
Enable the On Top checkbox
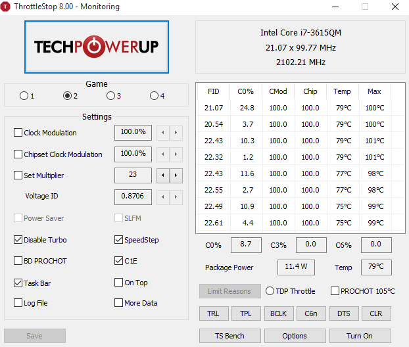click(118, 283)
